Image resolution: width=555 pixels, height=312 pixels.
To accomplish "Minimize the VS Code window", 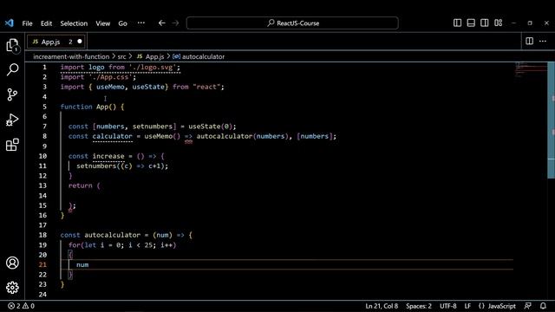I will coord(513,23).
